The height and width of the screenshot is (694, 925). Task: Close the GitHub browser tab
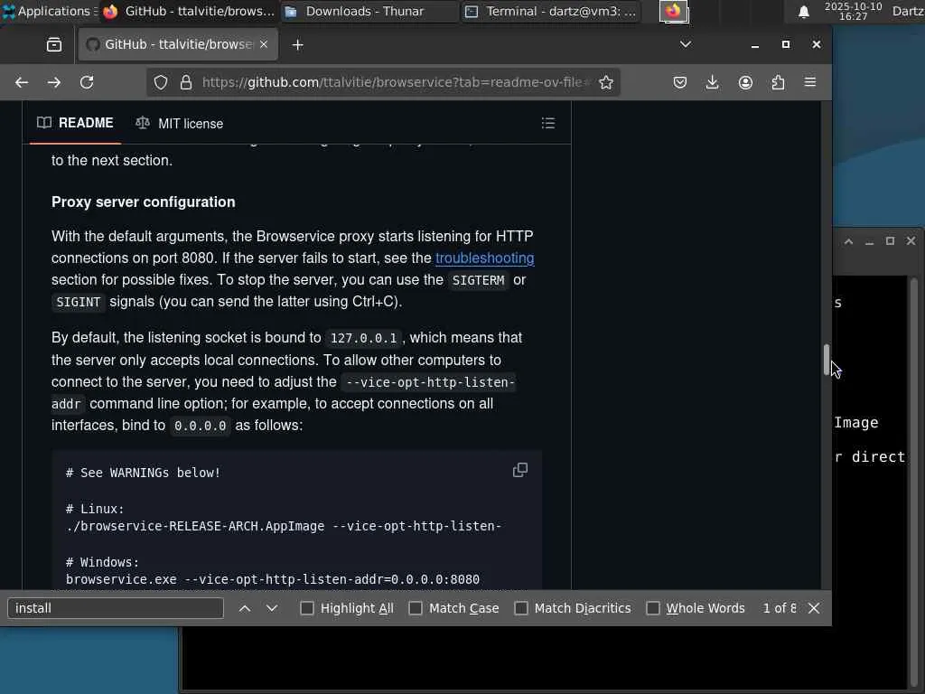(264, 44)
